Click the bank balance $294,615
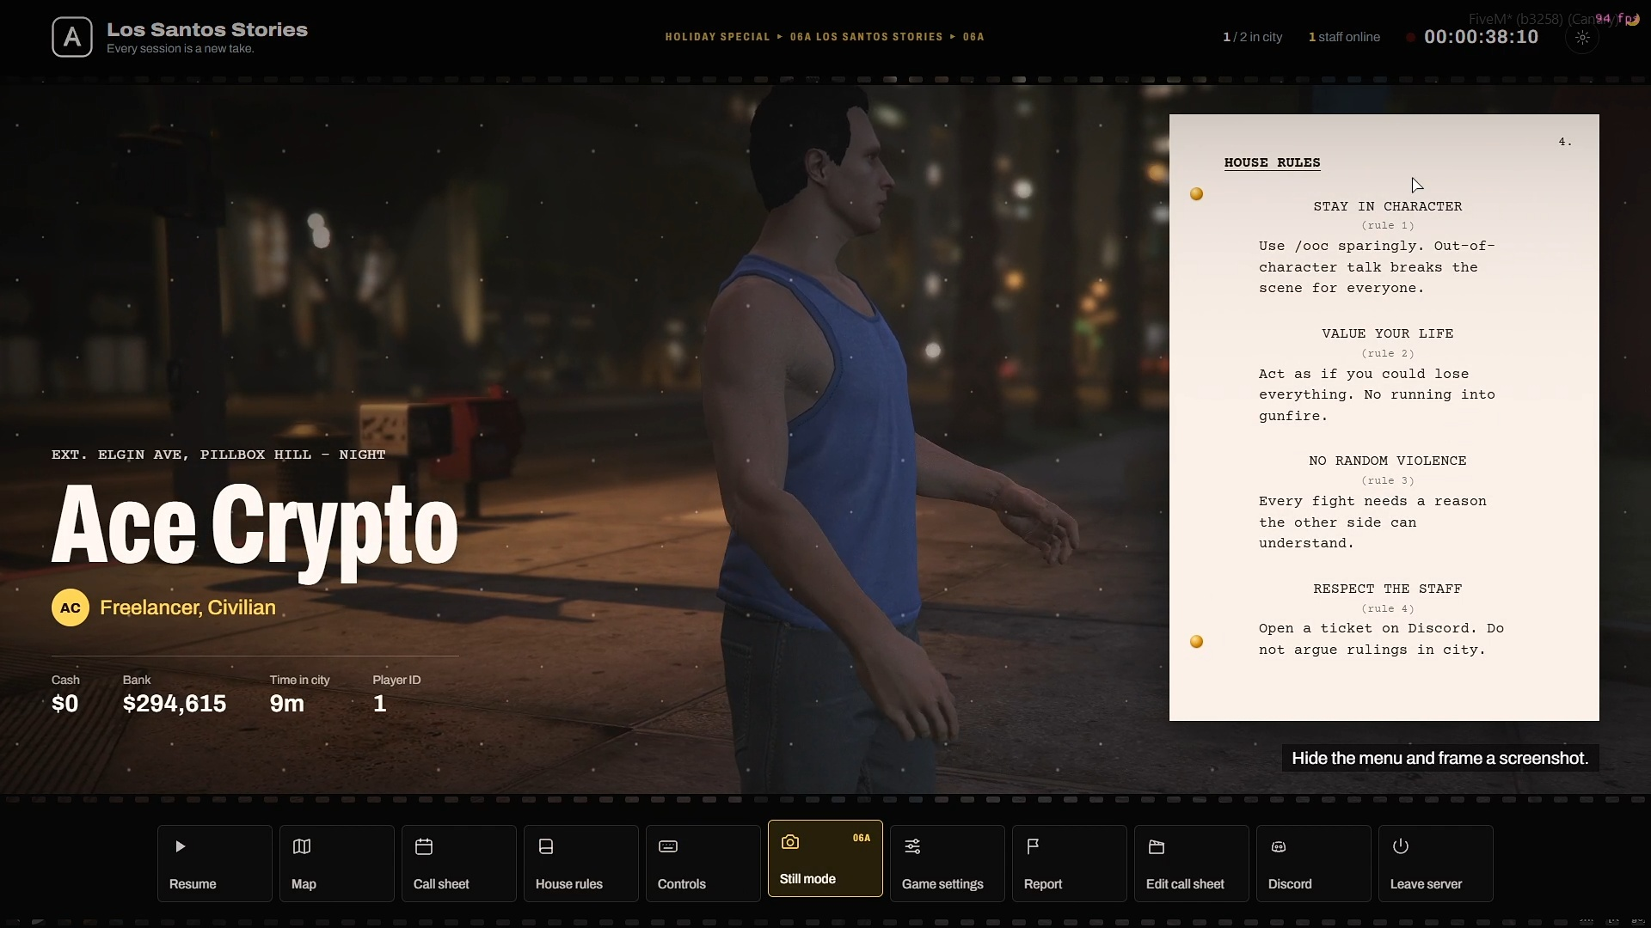Viewport: 1651px width, 928px height. pyautogui.click(x=175, y=704)
